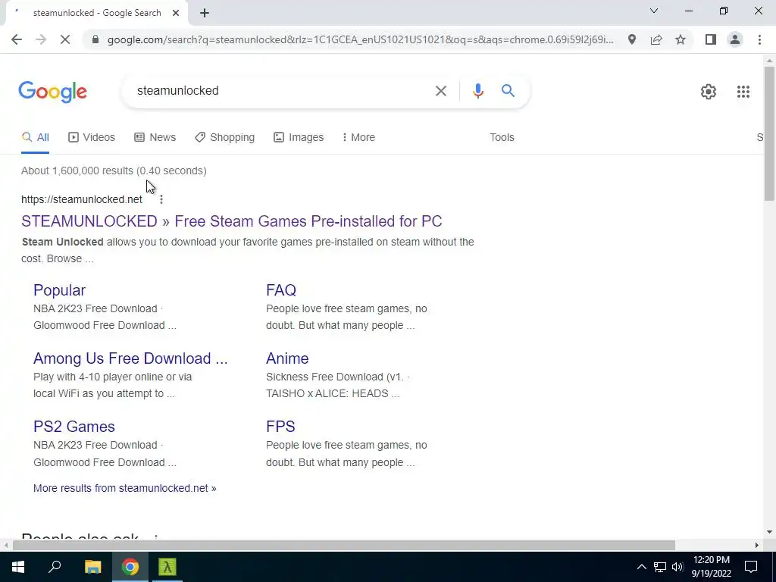Share this page using share icon
Image resolution: width=776 pixels, height=582 pixels.
pyautogui.click(x=656, y=39)
